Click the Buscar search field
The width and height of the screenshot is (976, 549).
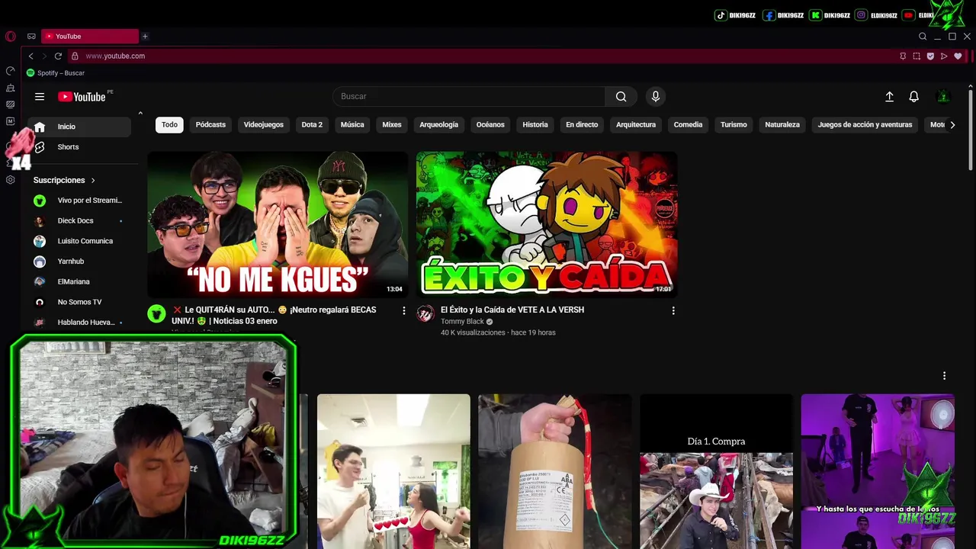(469, 96)
